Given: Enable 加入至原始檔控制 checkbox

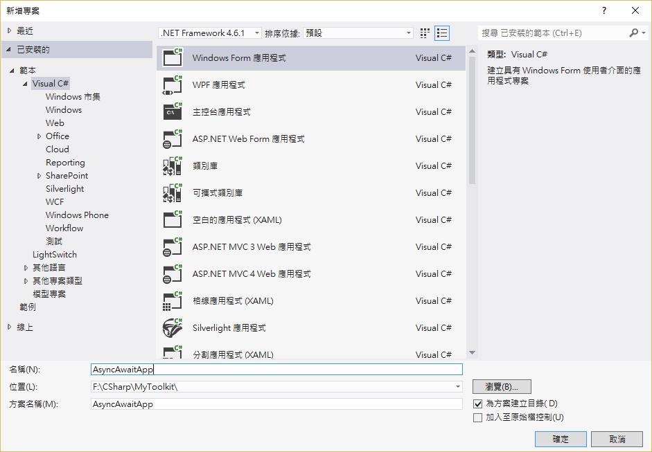Looking at the screenshot, I should [478, 417].
